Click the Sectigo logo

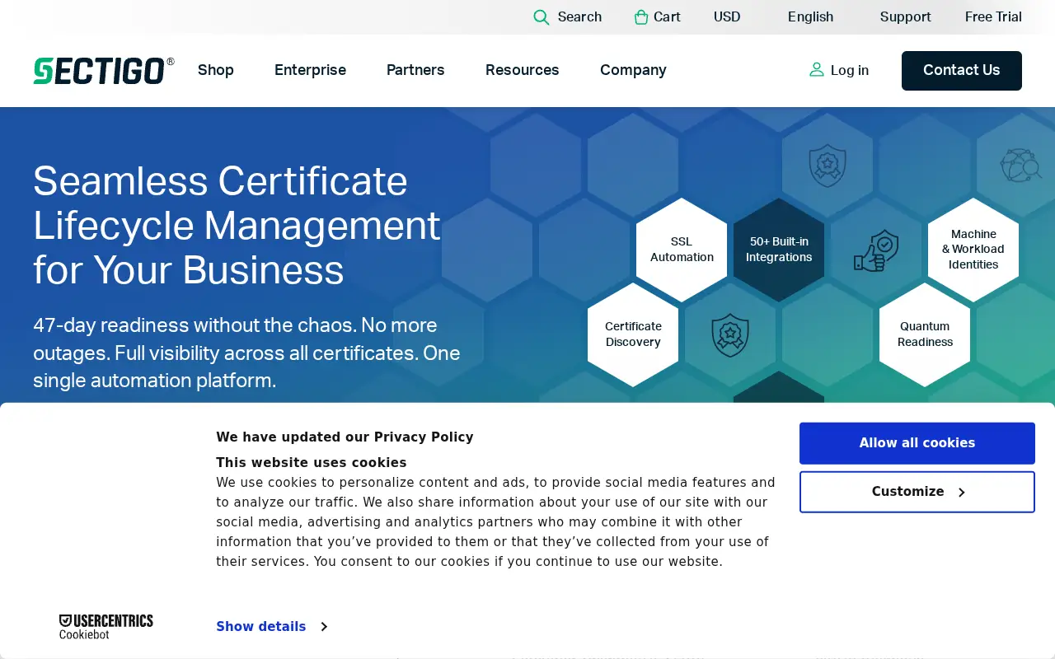pos(104,71)
